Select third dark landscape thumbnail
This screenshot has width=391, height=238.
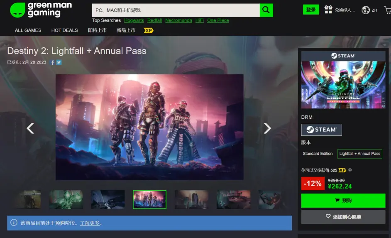[x=108, y=200]
